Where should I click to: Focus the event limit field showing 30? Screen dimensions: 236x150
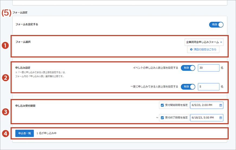coord(208,68)
